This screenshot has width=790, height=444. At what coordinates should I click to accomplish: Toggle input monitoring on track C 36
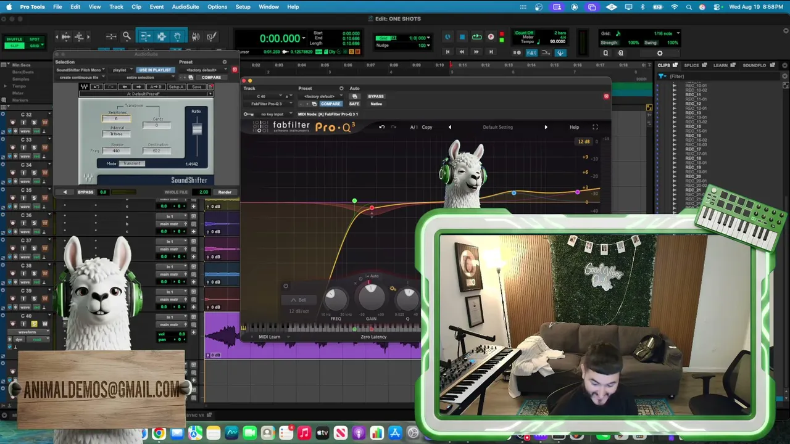[23, 223]
